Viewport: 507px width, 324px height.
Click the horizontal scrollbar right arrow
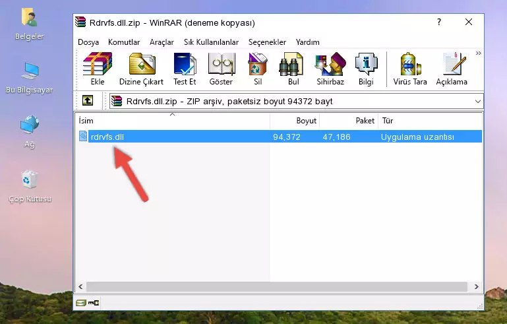pos(476,286)
